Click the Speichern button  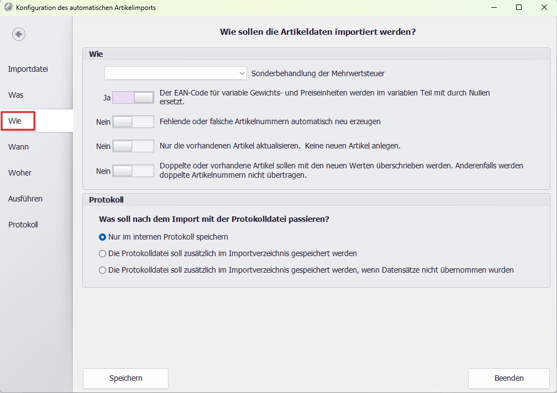(x=126, y=379)
